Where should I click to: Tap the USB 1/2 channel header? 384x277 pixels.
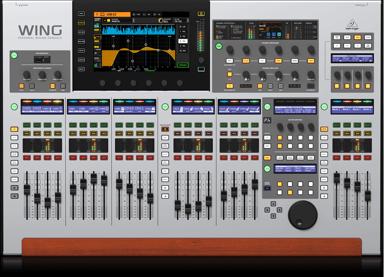(112, 14)
